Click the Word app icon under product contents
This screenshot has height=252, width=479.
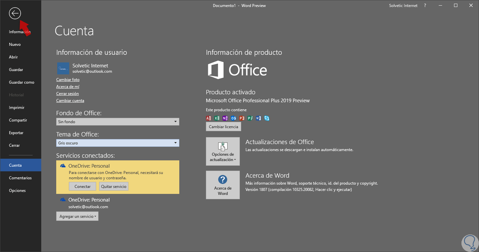258,118
